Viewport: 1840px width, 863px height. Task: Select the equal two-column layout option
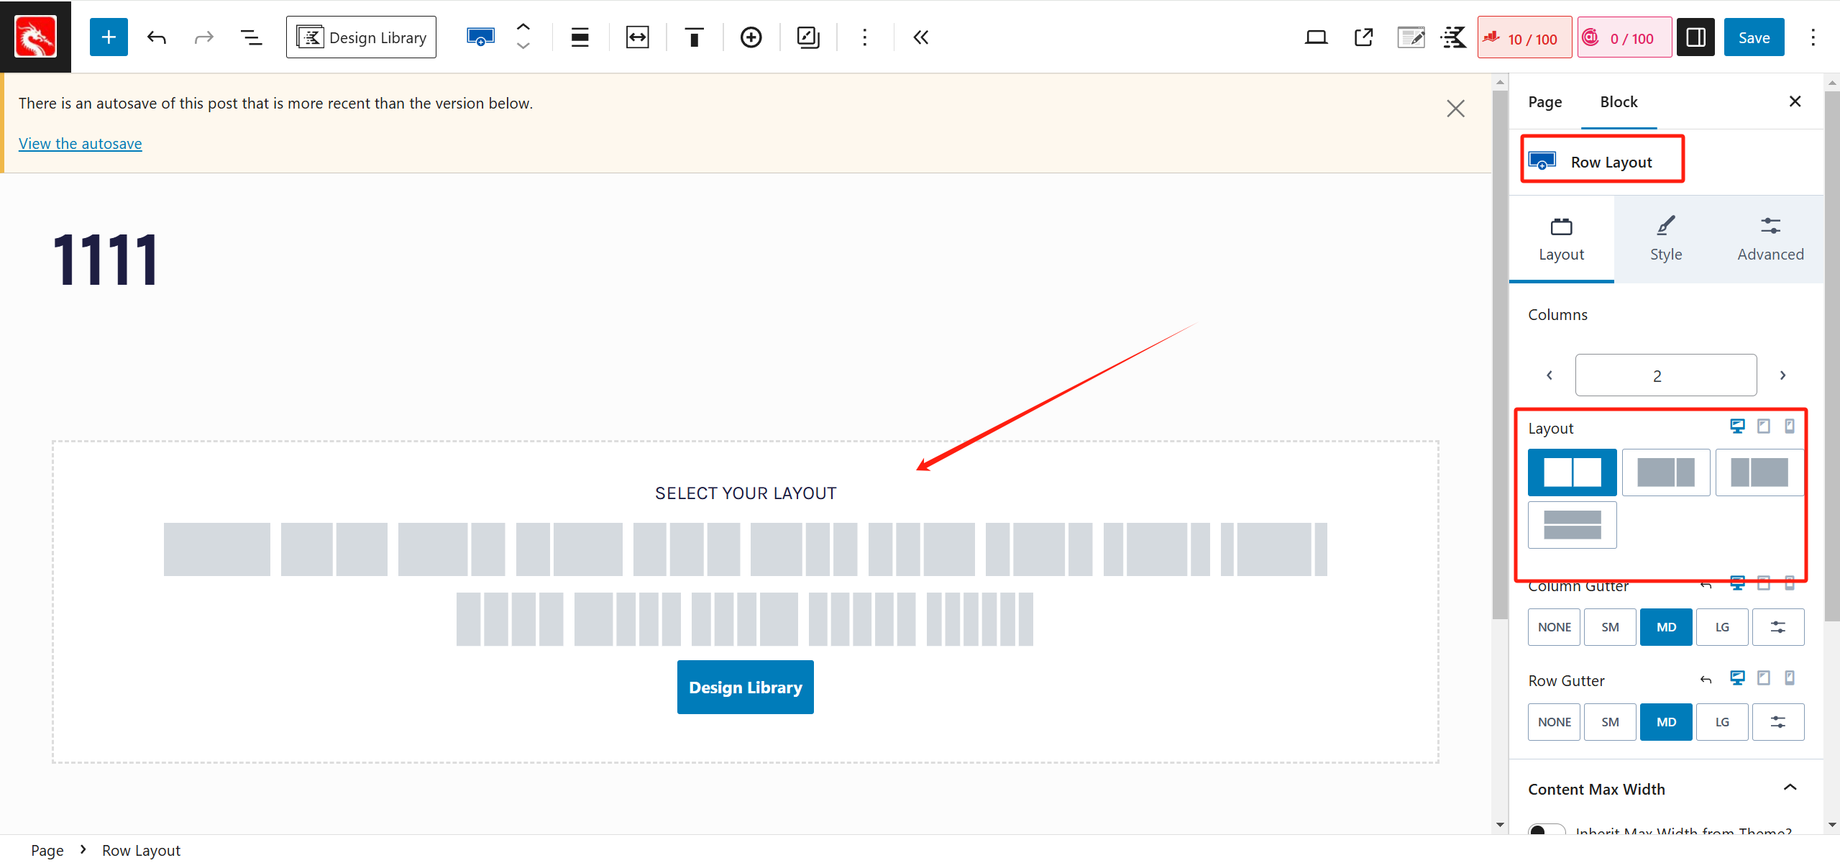click(1572, 472)
